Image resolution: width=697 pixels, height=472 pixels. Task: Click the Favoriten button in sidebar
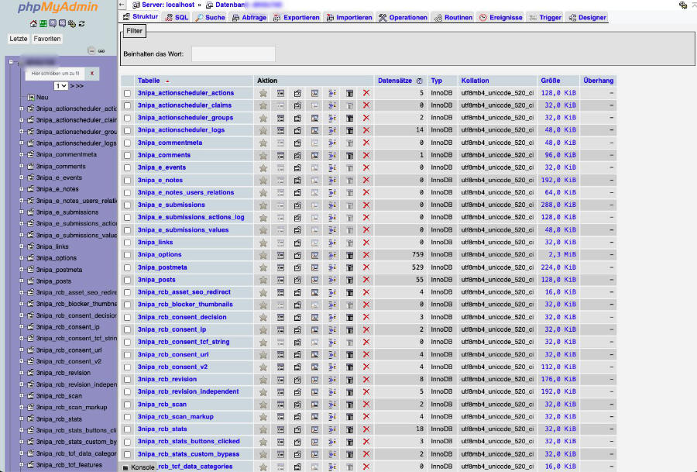coord(47,39)
